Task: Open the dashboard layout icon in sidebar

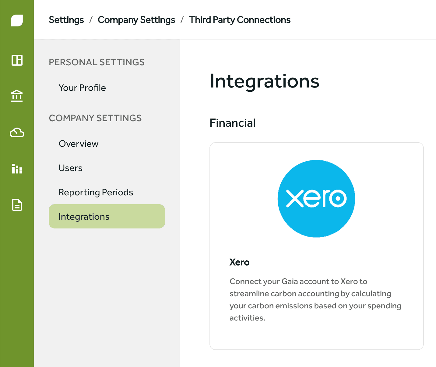Action: [x=17, y=60]
